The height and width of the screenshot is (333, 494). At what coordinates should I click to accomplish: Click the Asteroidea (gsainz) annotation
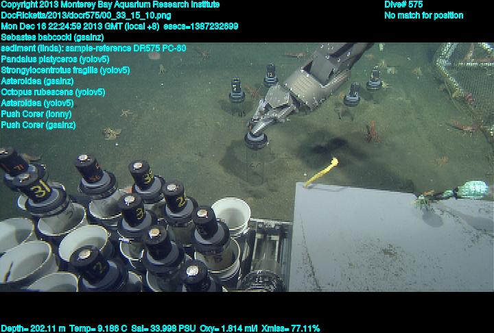coord(37,82)
